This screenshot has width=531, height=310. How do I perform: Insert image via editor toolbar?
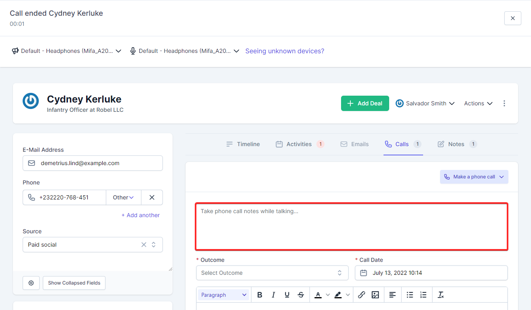pos(375,295)
